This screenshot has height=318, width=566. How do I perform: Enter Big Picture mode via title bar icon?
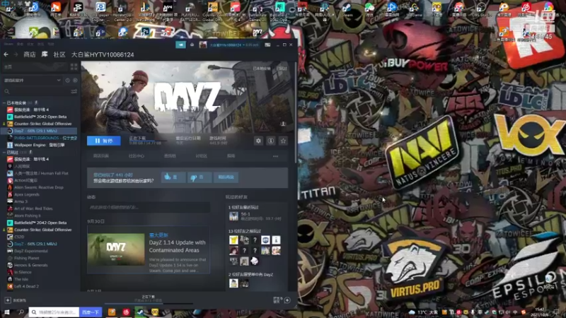tap(267, 45)
